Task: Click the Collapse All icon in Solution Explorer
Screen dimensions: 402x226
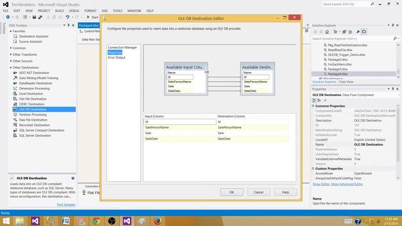Action: pos(344,32)
